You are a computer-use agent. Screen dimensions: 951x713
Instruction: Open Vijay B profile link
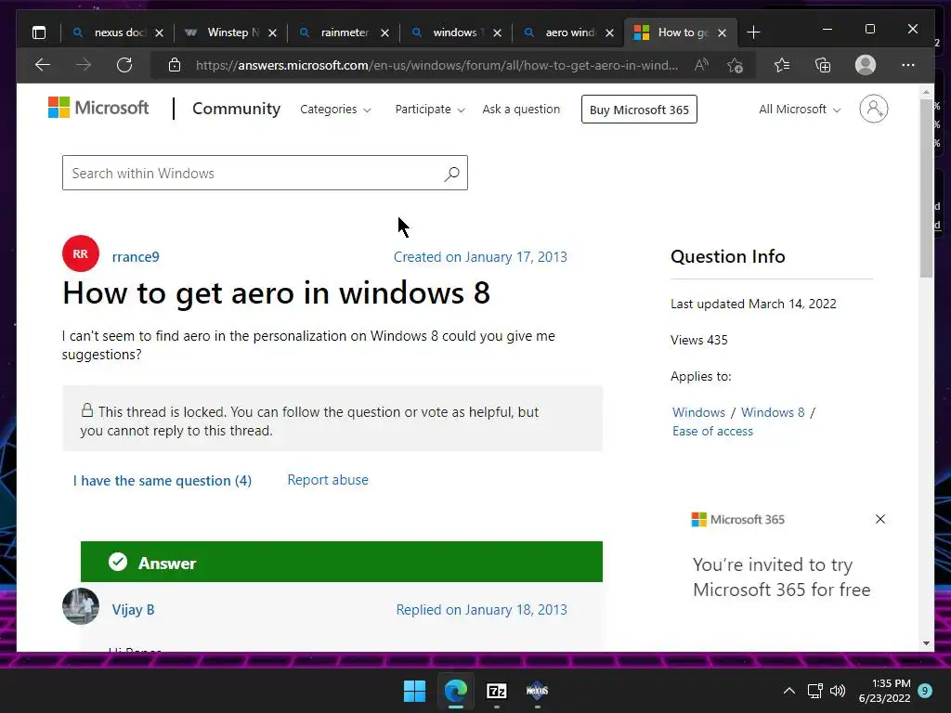point(134,609)
